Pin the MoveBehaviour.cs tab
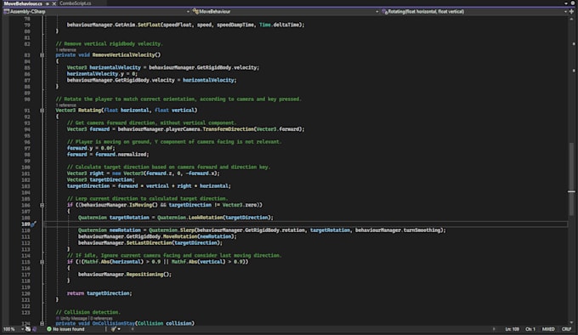 pyautogui.click(x=48, y=3)
